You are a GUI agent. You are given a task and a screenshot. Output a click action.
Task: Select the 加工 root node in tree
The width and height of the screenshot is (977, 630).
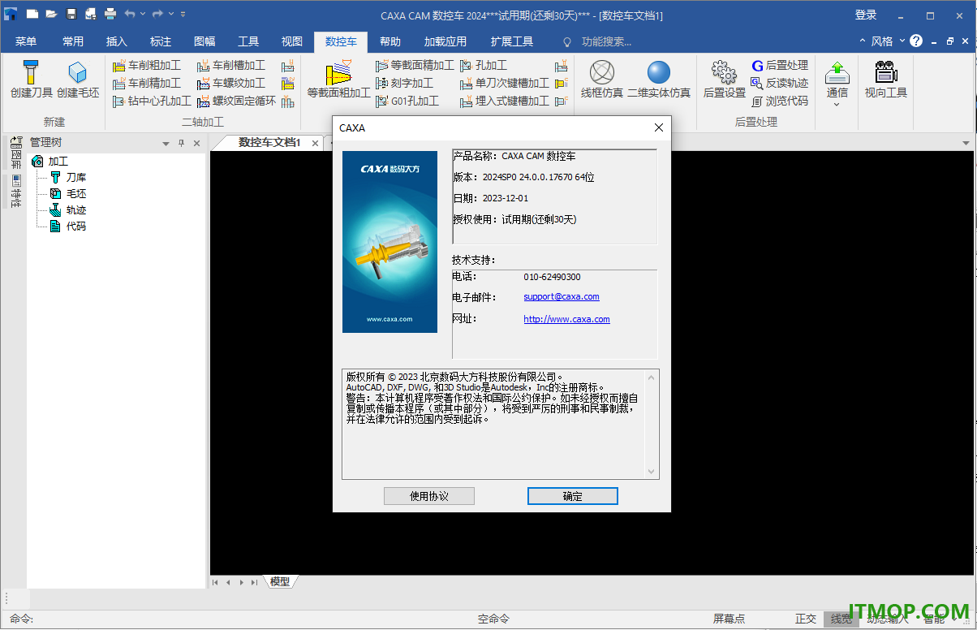(x=58, y=162)
